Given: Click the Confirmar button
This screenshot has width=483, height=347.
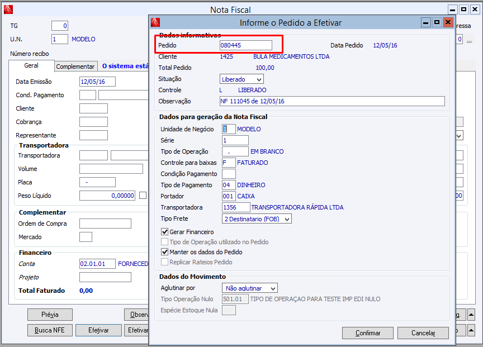Looking at the screenshot, I should [368, 333].
